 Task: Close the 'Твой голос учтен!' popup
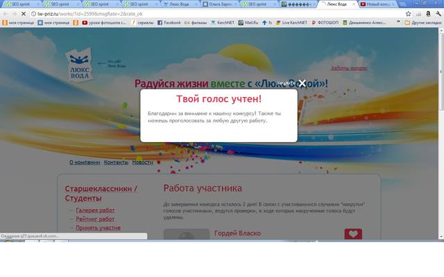coord(302,83)
